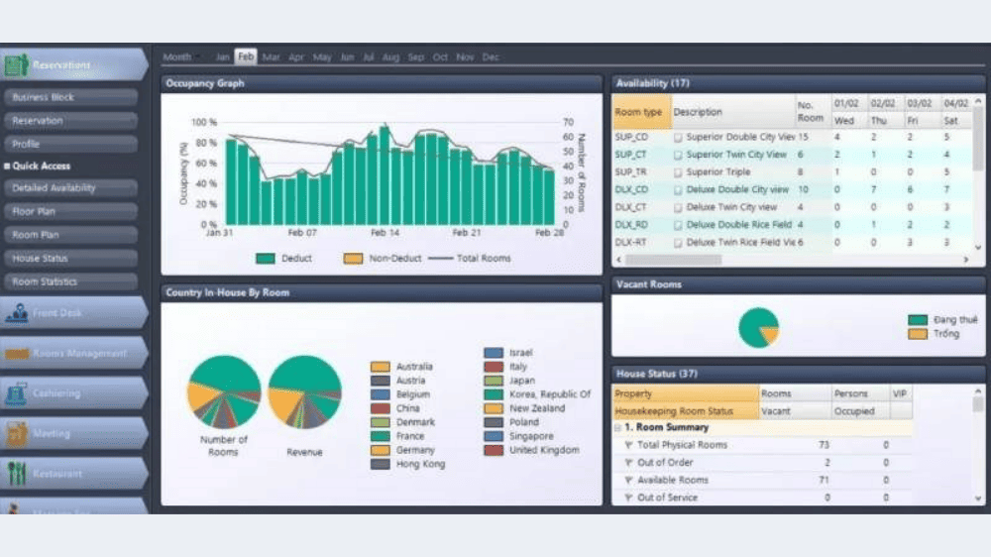991x557 pixels.
Task: Open Detailed Availability from Quick Access
Action: pos(69,188)
